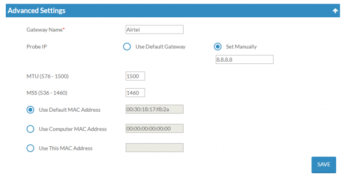345x179 pixels.
Task: Save the advanced settings
Action: pyautogui.click(x=324, y=165)
